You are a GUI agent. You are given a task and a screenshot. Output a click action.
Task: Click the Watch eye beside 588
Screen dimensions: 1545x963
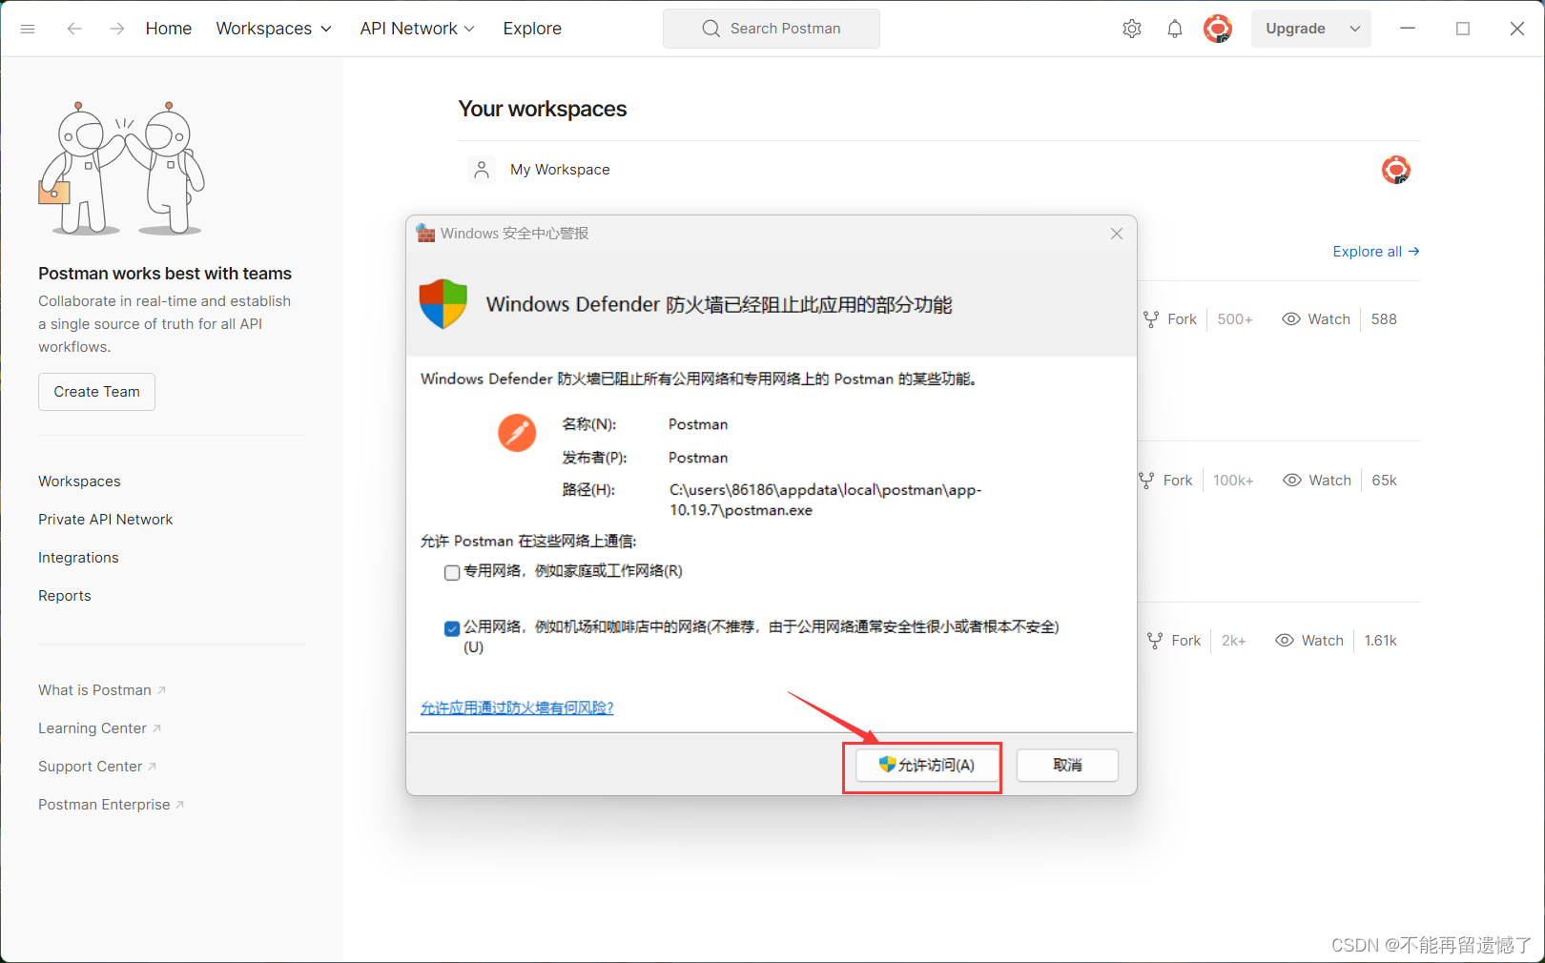coord(1291,319)
